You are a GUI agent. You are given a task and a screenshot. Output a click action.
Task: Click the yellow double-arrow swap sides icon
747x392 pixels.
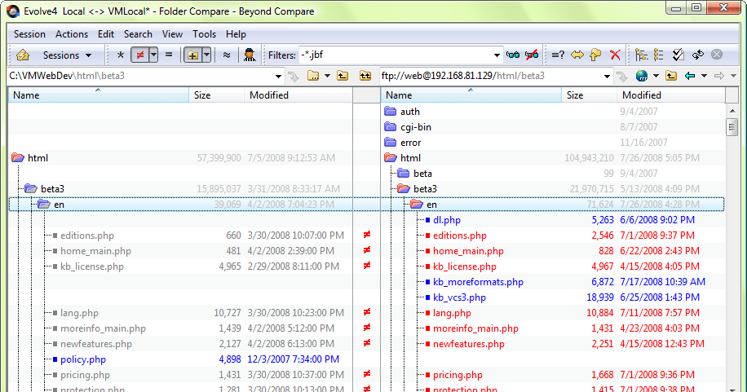(x=577, y=55)
